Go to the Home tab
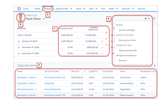Screen dimensions: 164x106 pyautogui.click(x=37, y=9)
